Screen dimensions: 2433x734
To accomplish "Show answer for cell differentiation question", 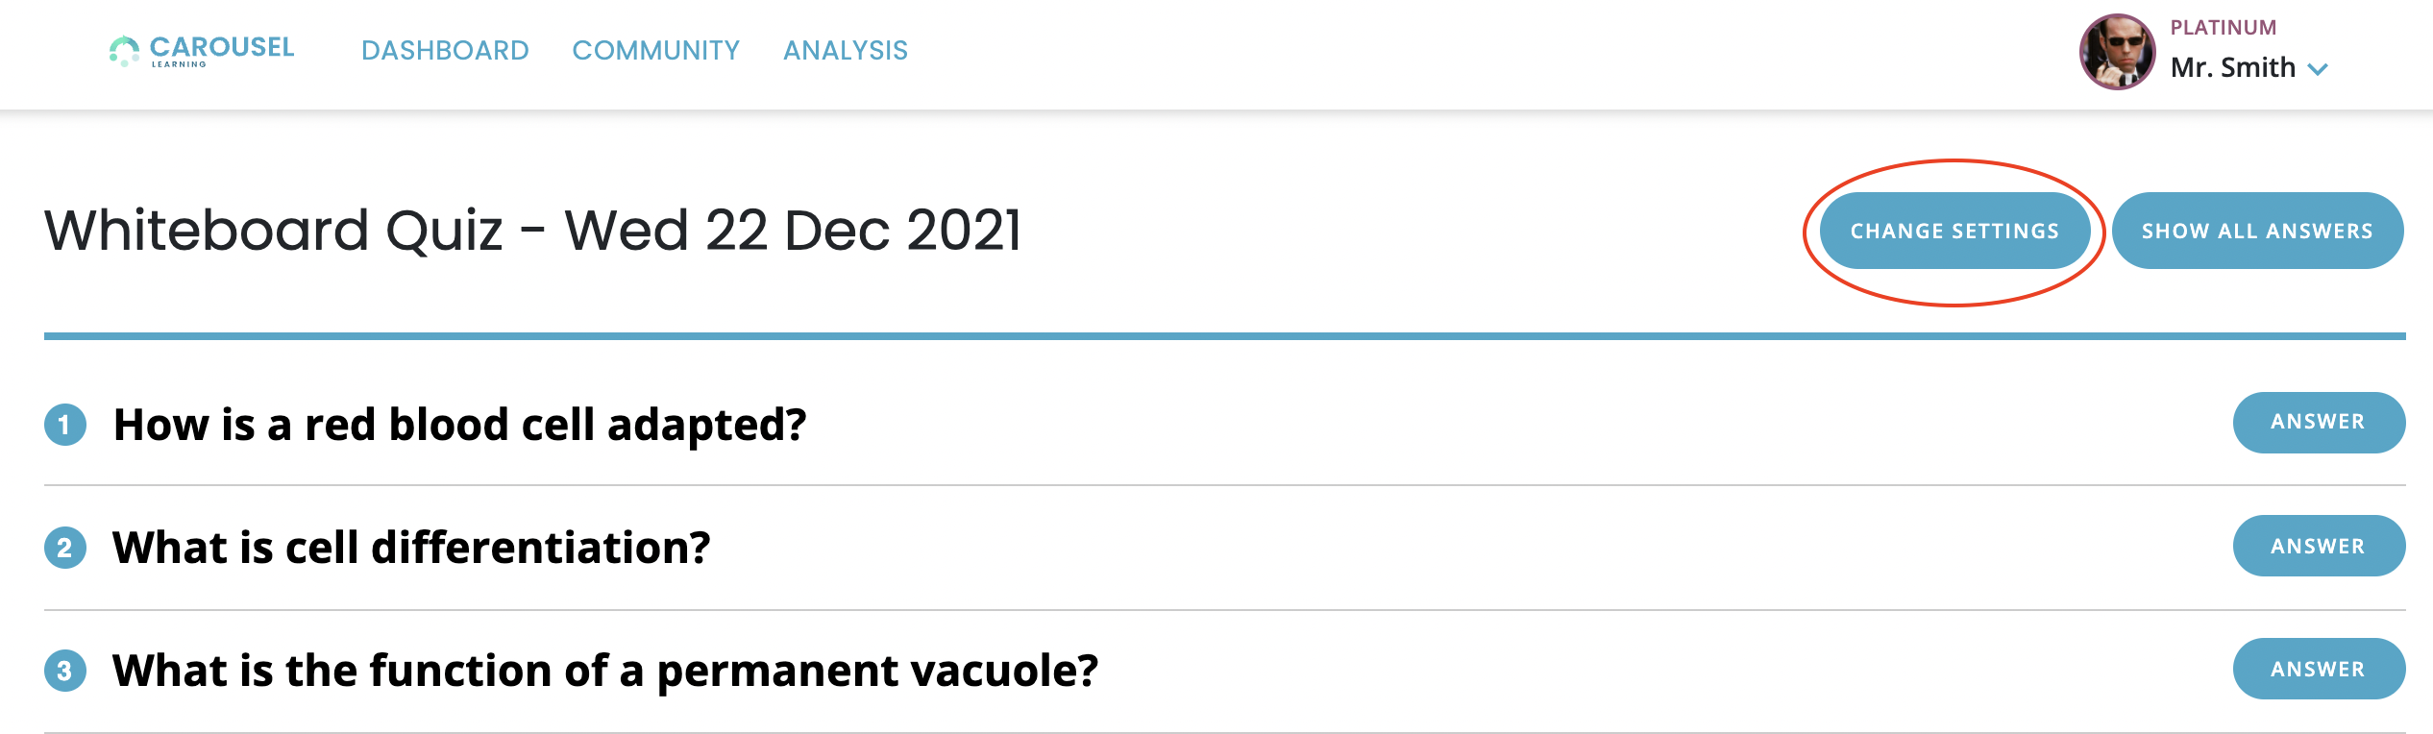I will point(2318,547).
